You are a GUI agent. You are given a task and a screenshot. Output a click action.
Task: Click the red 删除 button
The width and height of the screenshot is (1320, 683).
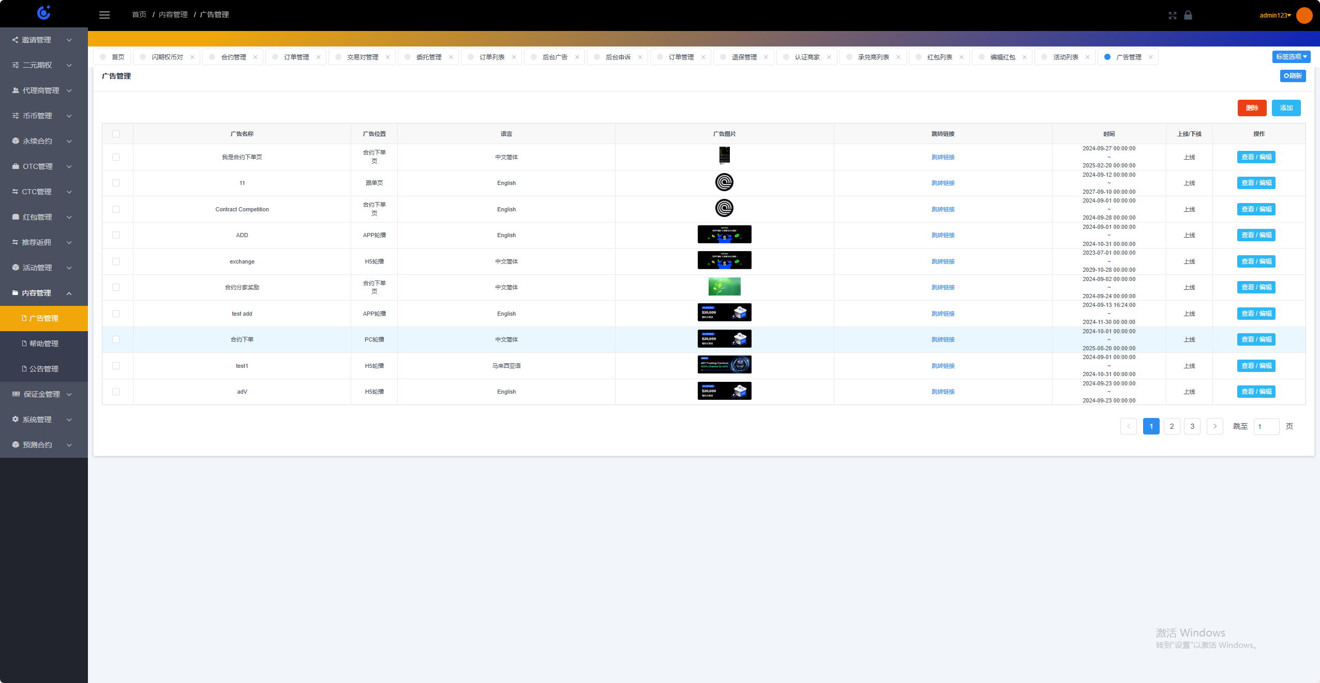pos(1252,108)
